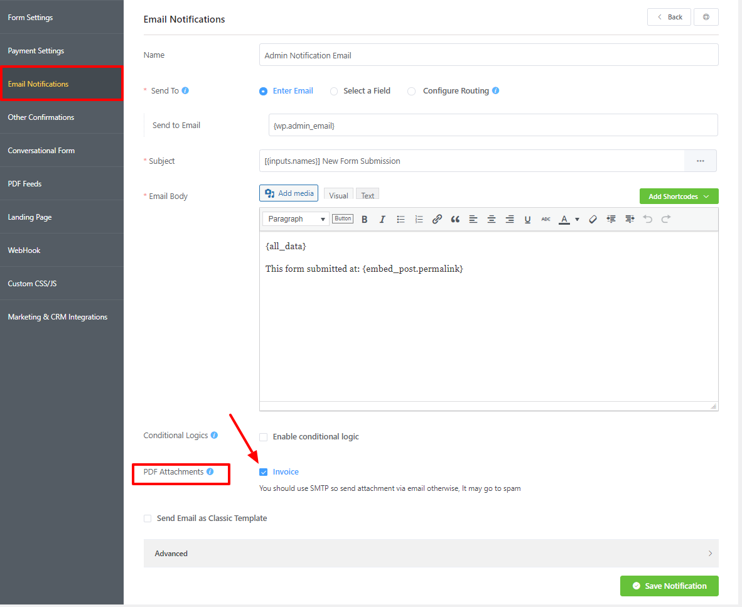Enable Send Email as Classic Template
Viewport: 742px width, 607px height.
148,518
